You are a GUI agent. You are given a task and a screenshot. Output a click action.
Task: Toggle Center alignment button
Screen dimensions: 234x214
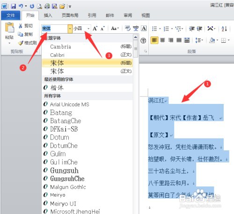click(162, 40)
